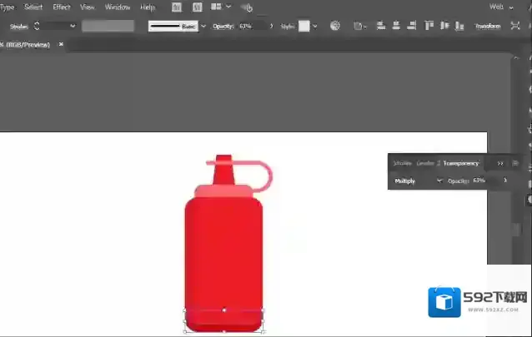
Task: Click the isolate selected object icon
Action: point(359,26)
